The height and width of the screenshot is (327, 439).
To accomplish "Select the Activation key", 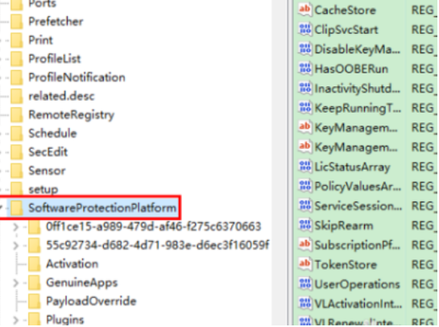I will tap(72, 263).
